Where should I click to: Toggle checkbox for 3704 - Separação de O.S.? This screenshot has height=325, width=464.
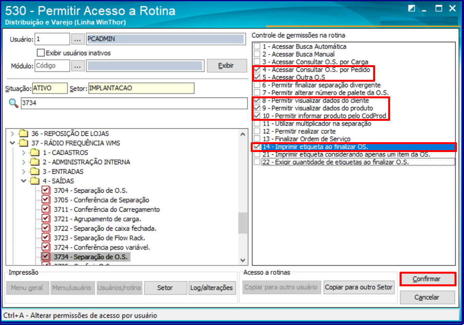click(x=45, y=190)
